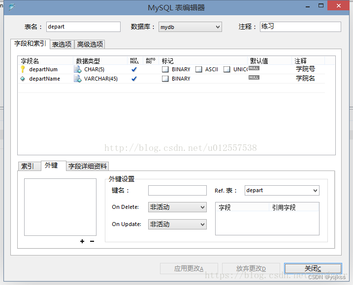This screenshot has height=285, width=353.
Task: Click the 应用更改 button
Action: click(189, 269)
